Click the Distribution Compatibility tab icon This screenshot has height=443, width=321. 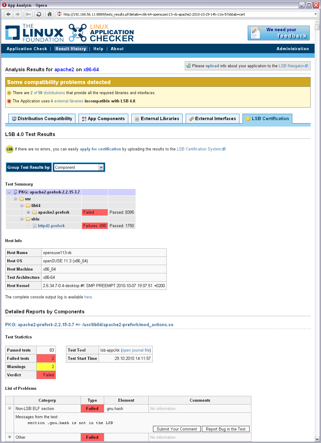pos(14,119)
